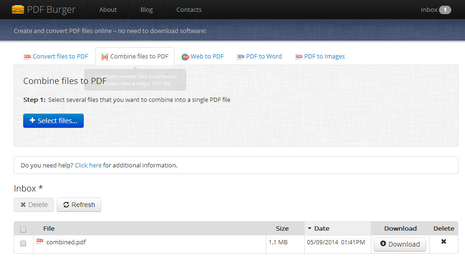Open the Click here help link

tap(88, 165)
